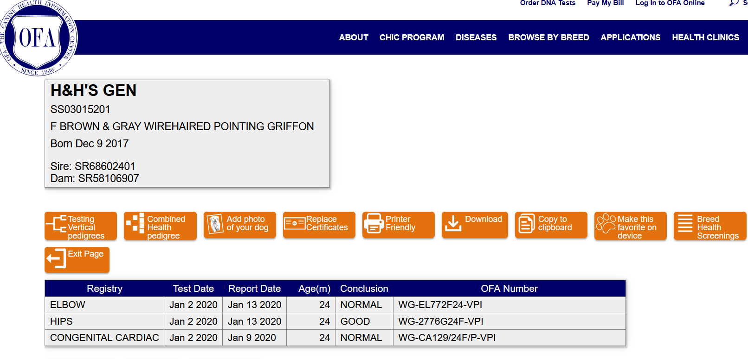Open the HEALTH CLINICS menu
Screen dimensions: 748x359
point(705,38)
